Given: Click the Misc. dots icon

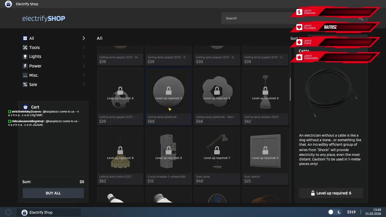Looking at the screenshot, I should tap(25, 75).
